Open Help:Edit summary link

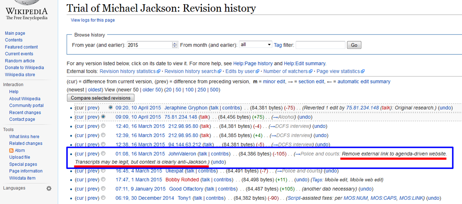[x=305, y=64]
